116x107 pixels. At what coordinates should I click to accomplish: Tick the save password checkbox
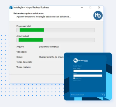(x=74, y=78)
